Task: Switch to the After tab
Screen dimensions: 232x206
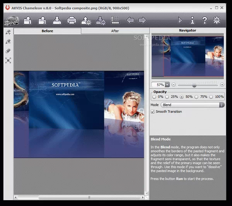Action: pyautogui.click(x=115, y=31)
